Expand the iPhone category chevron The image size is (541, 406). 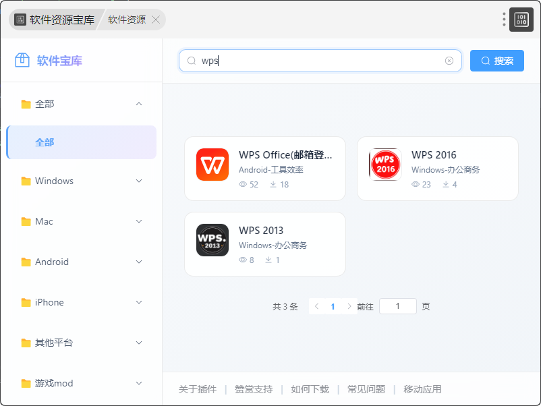139,302
